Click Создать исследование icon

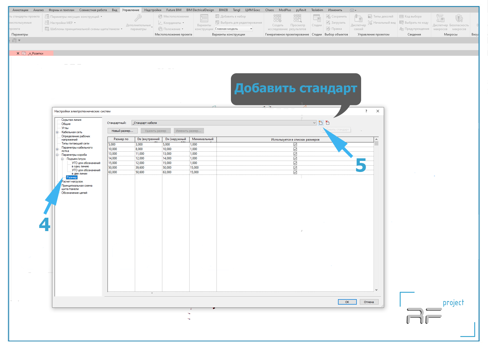coord(278,23)
